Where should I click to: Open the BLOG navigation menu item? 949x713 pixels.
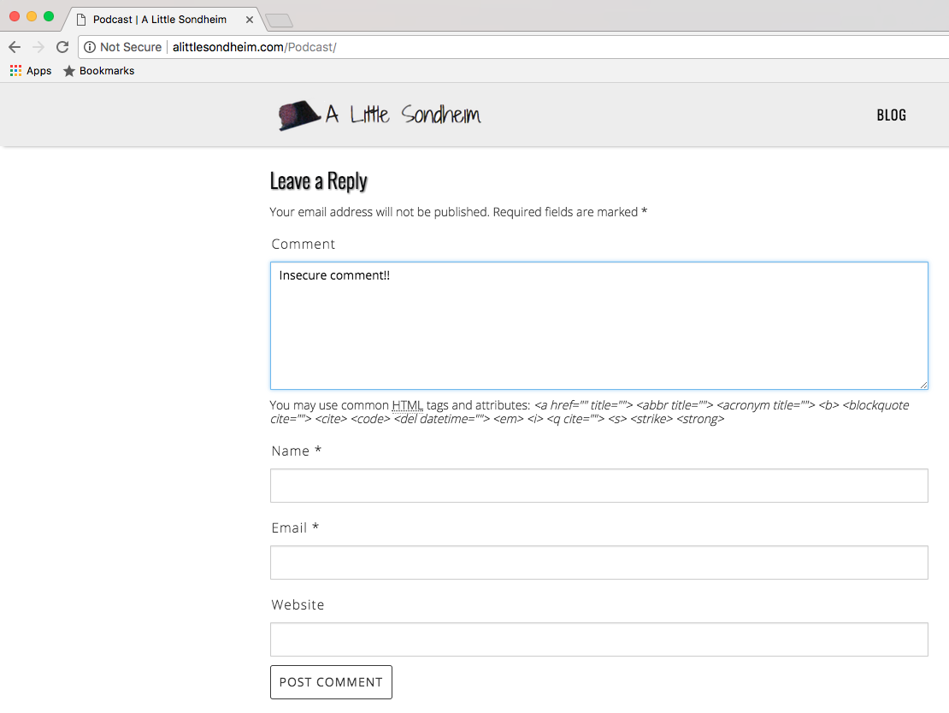(891, 115)
